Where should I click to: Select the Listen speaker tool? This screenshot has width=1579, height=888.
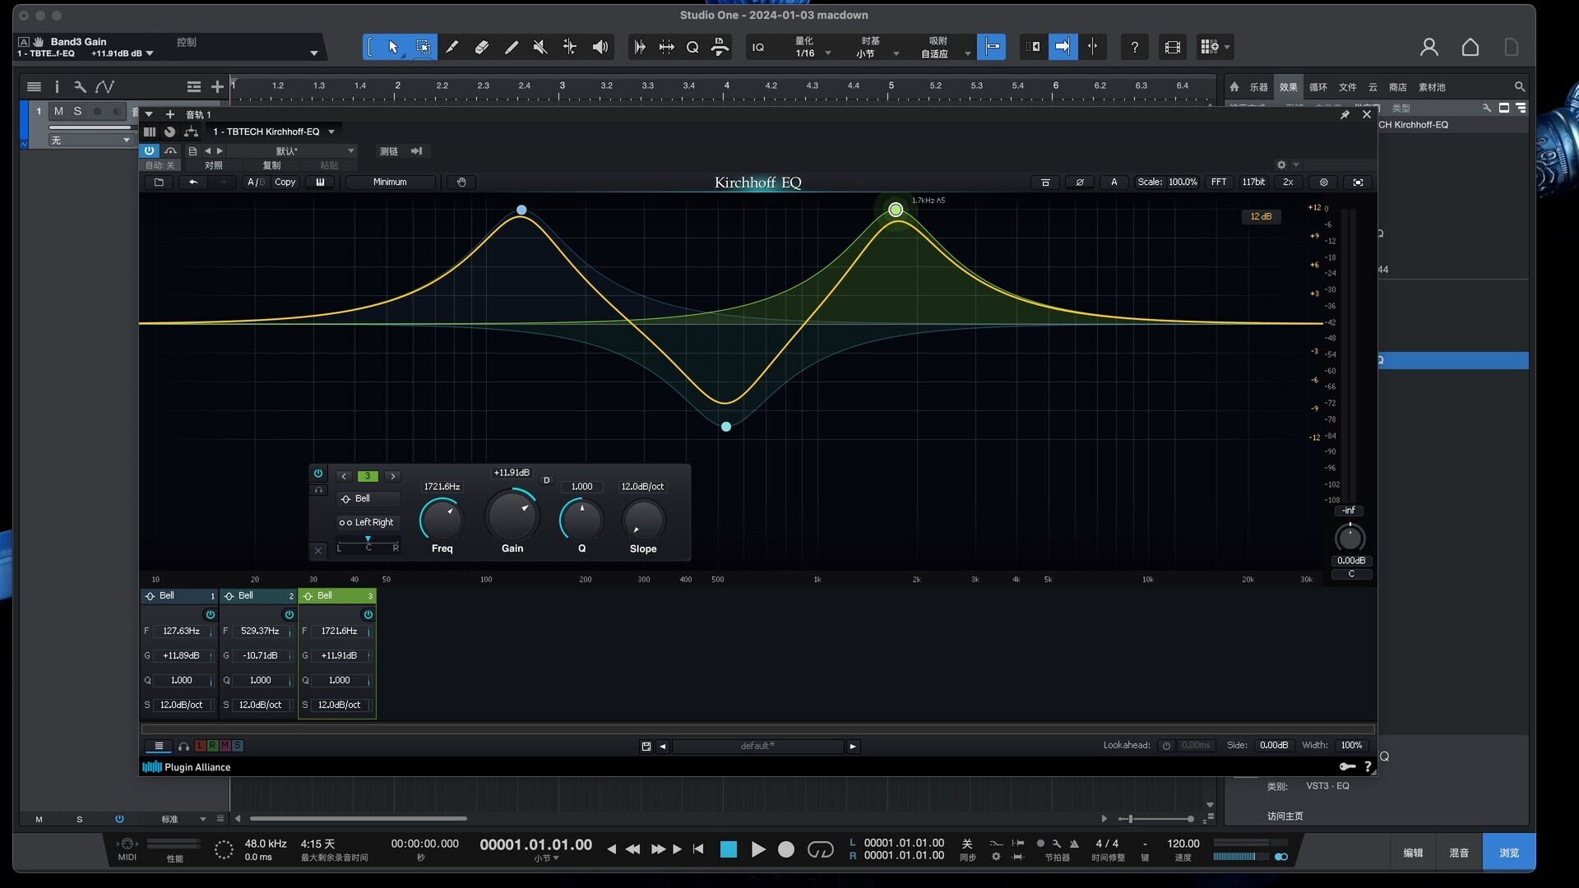click(600, 47)
